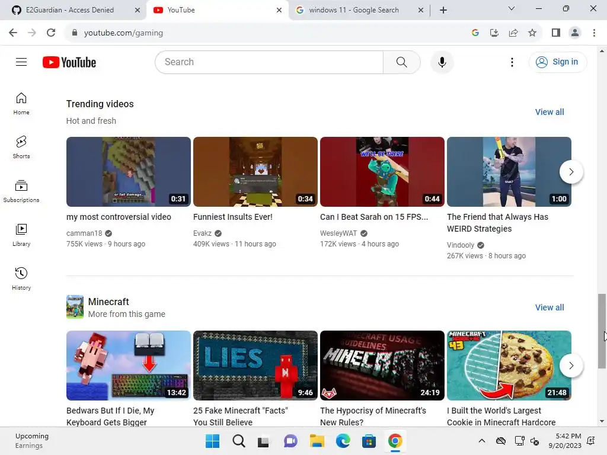607x455 pixels.
Task: Open Chrome profile avatar
Action: pyautogui.click(x=575, y=33)
